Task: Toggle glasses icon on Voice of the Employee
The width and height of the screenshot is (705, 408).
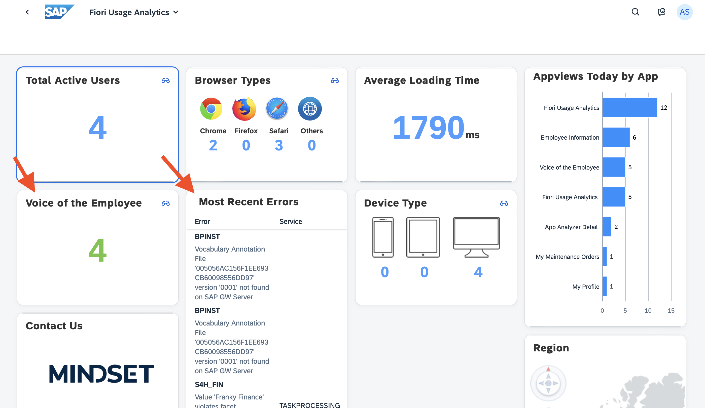Action: pos(166,203)
